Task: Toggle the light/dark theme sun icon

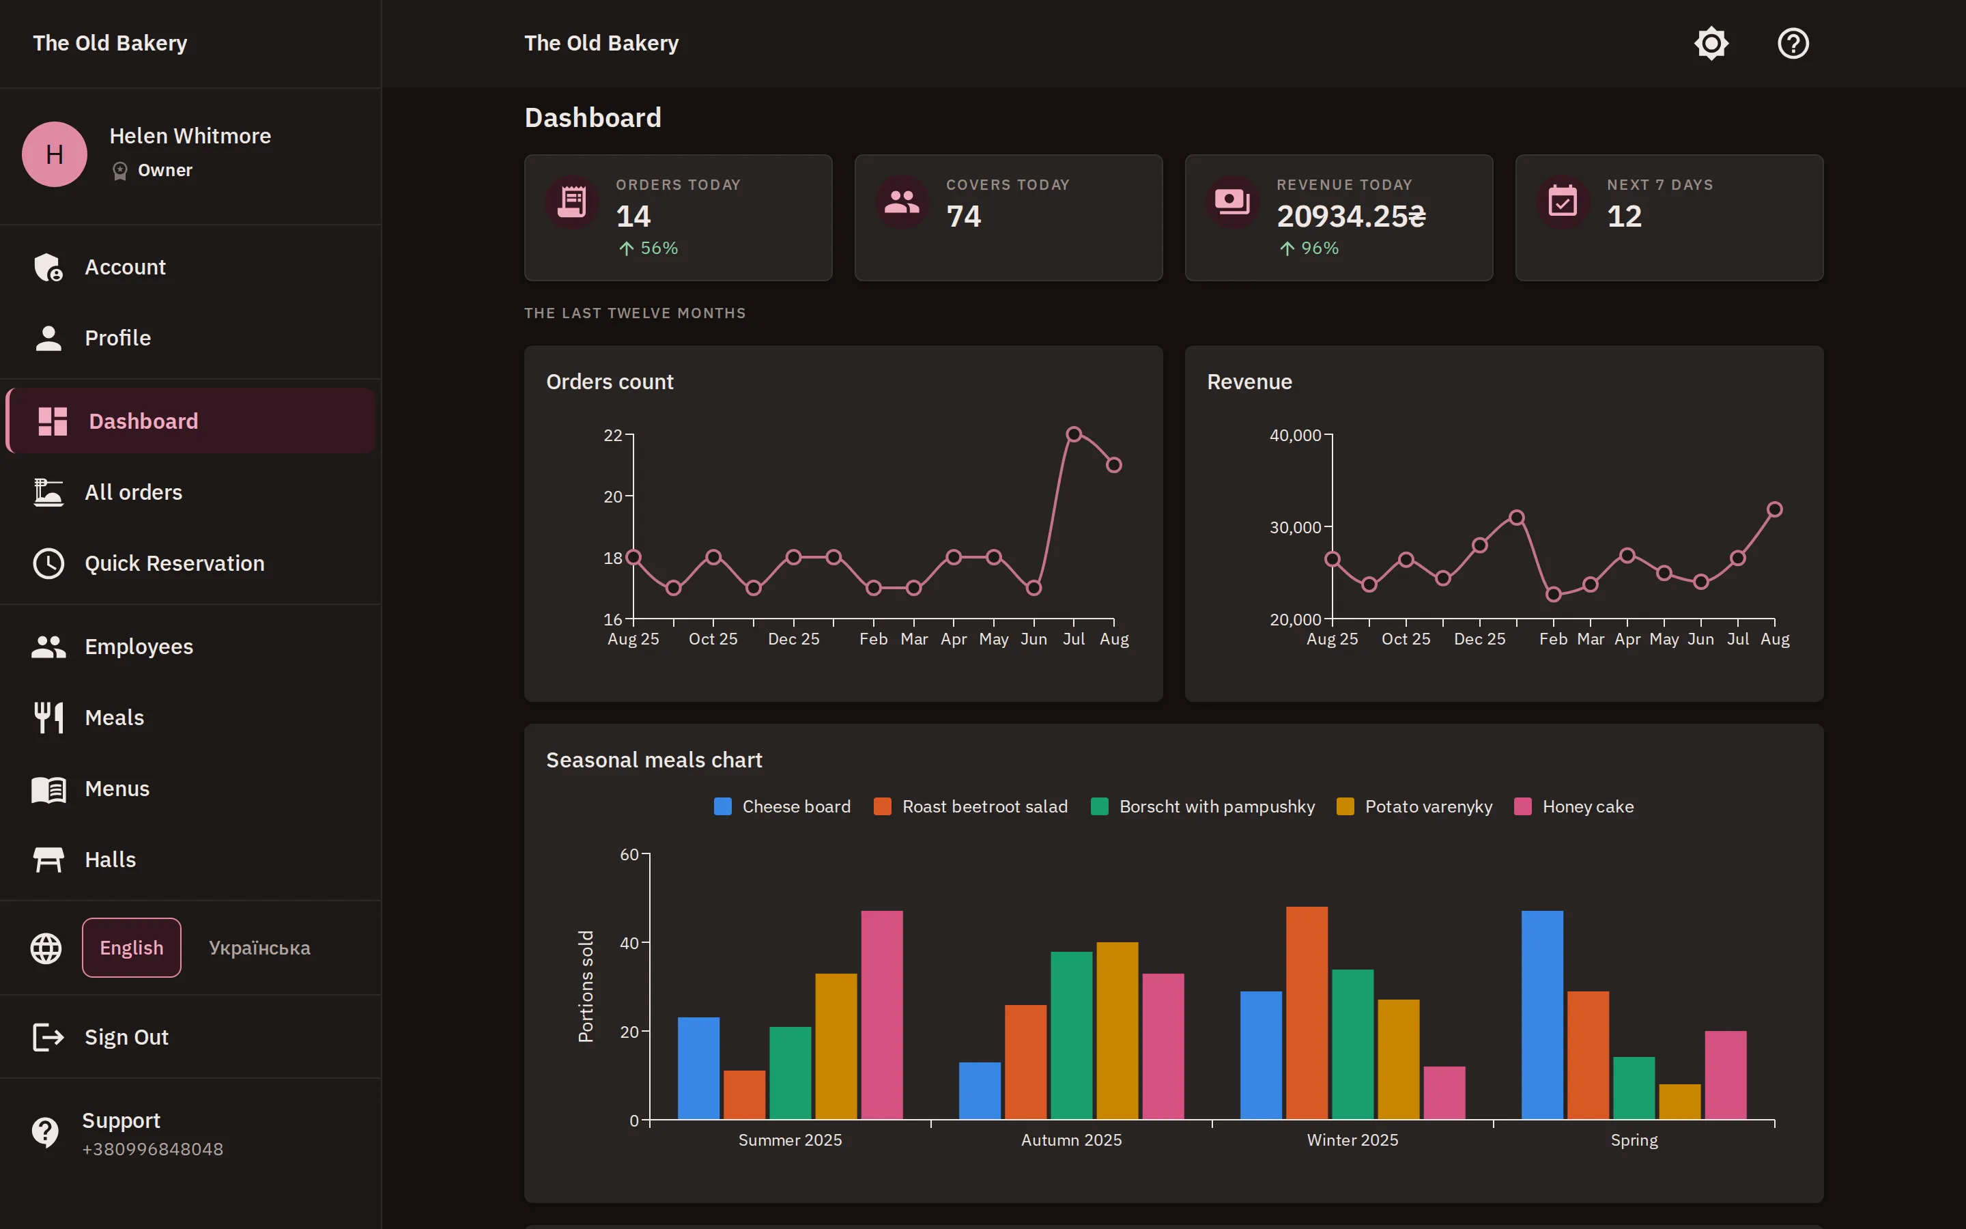Action: [x=1711, y=43]
